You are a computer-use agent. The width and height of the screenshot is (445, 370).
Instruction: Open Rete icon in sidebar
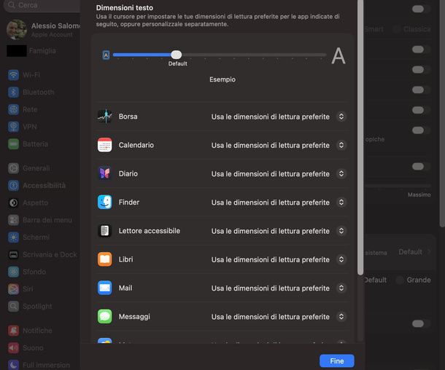13,109
